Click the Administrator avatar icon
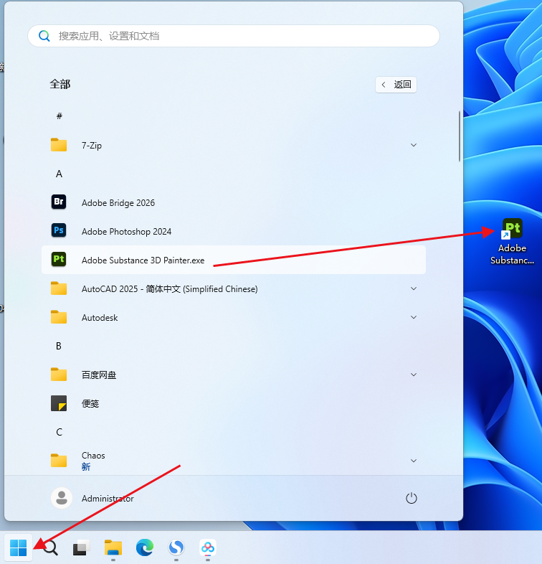The width and height of the screenshot is (542, 564). pos(62,498)
